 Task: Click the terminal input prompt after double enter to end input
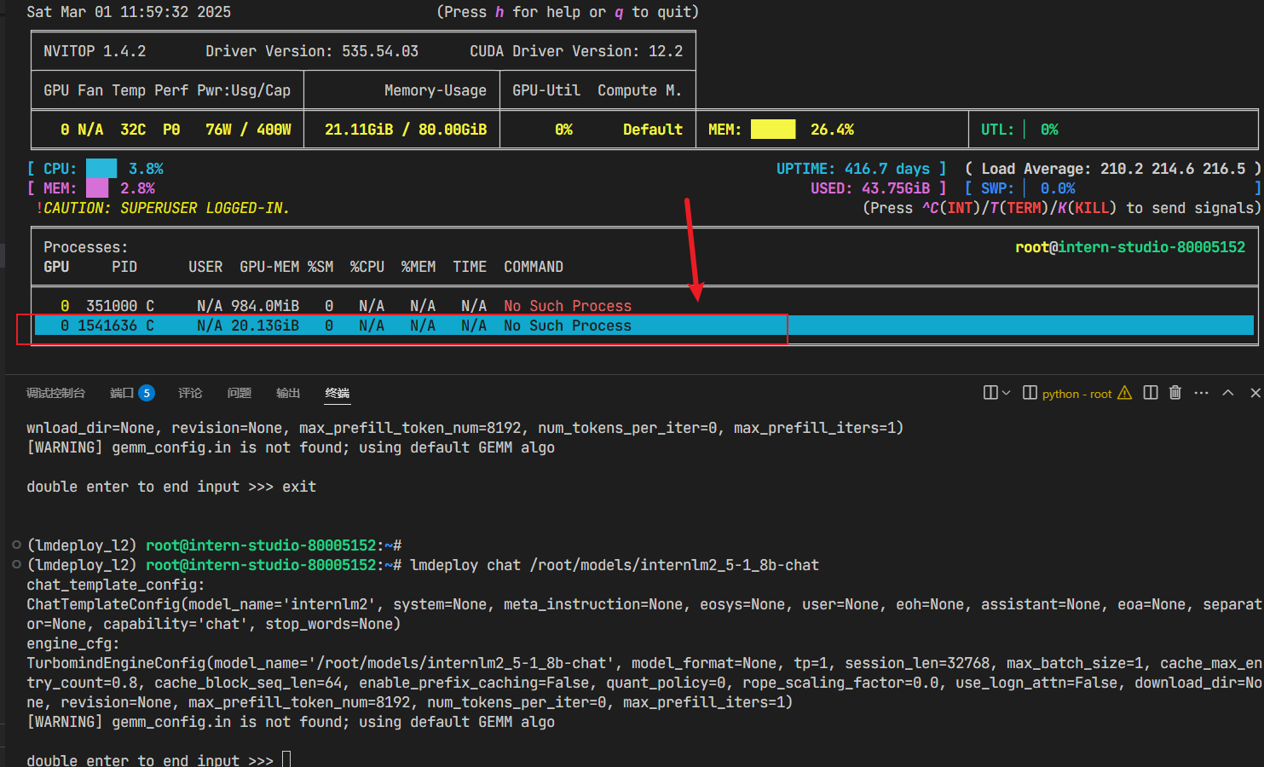tap(286, 757)
